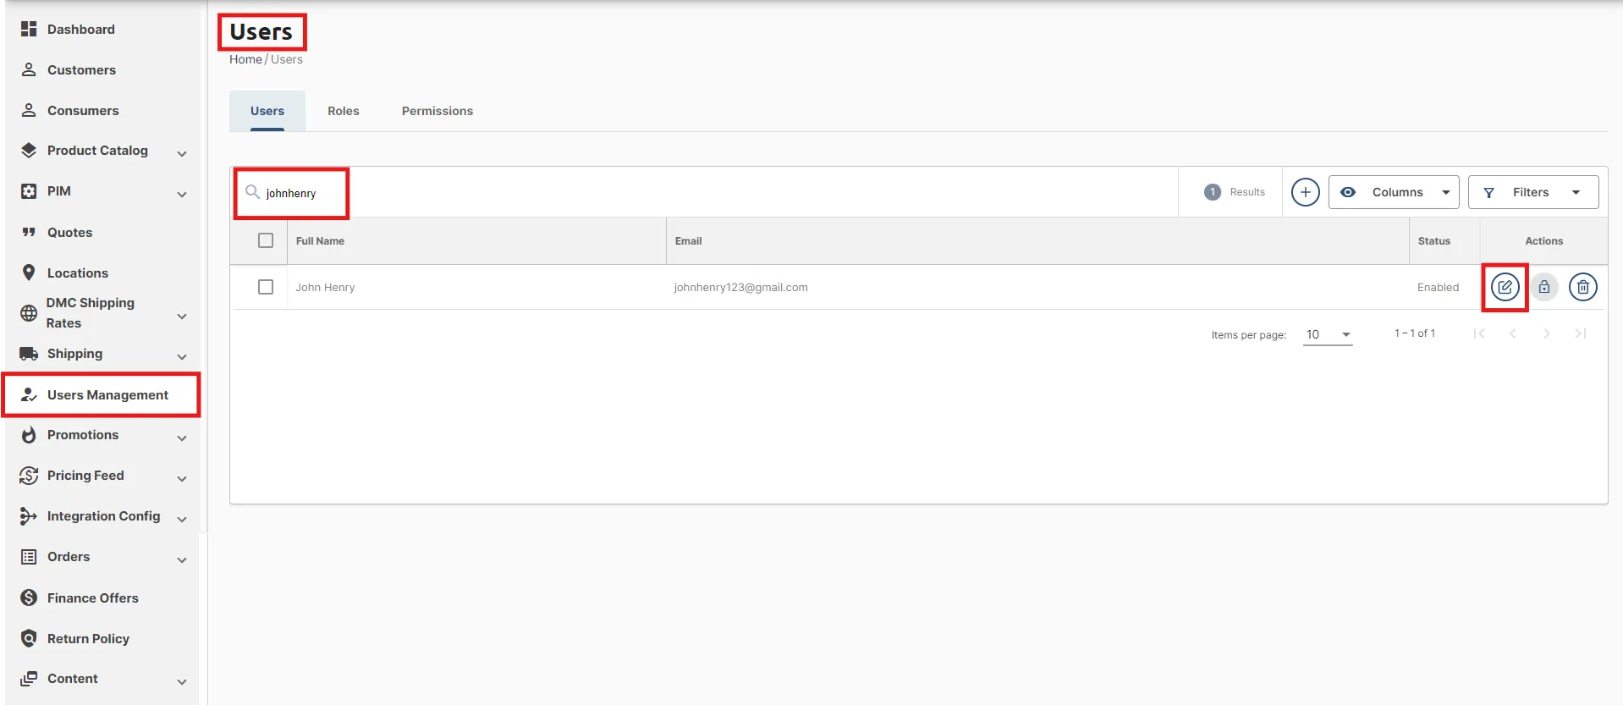
Task: Go to the previous page of results
Action: [x=1513, y=333]
